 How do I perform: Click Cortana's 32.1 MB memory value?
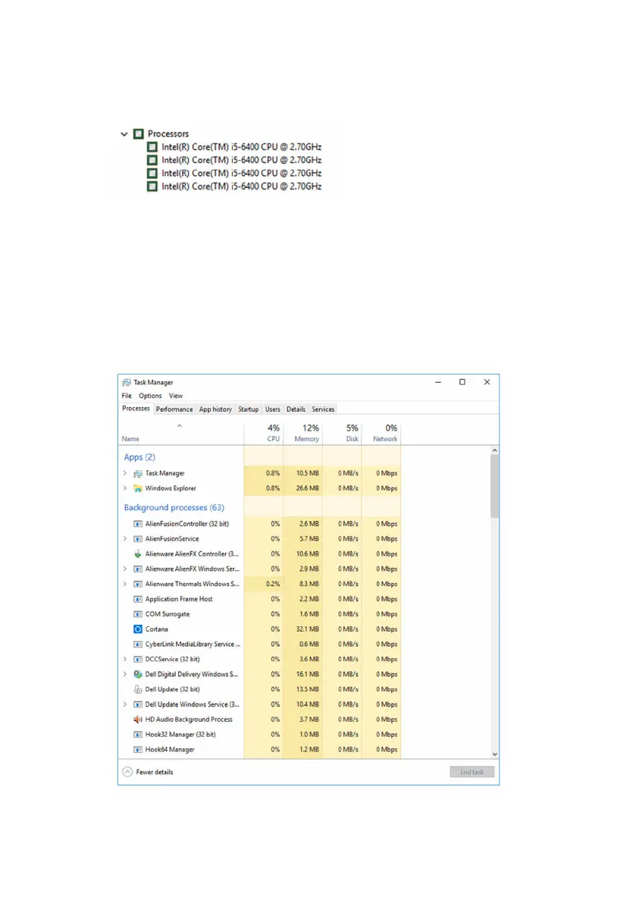[x=306, y=629]
